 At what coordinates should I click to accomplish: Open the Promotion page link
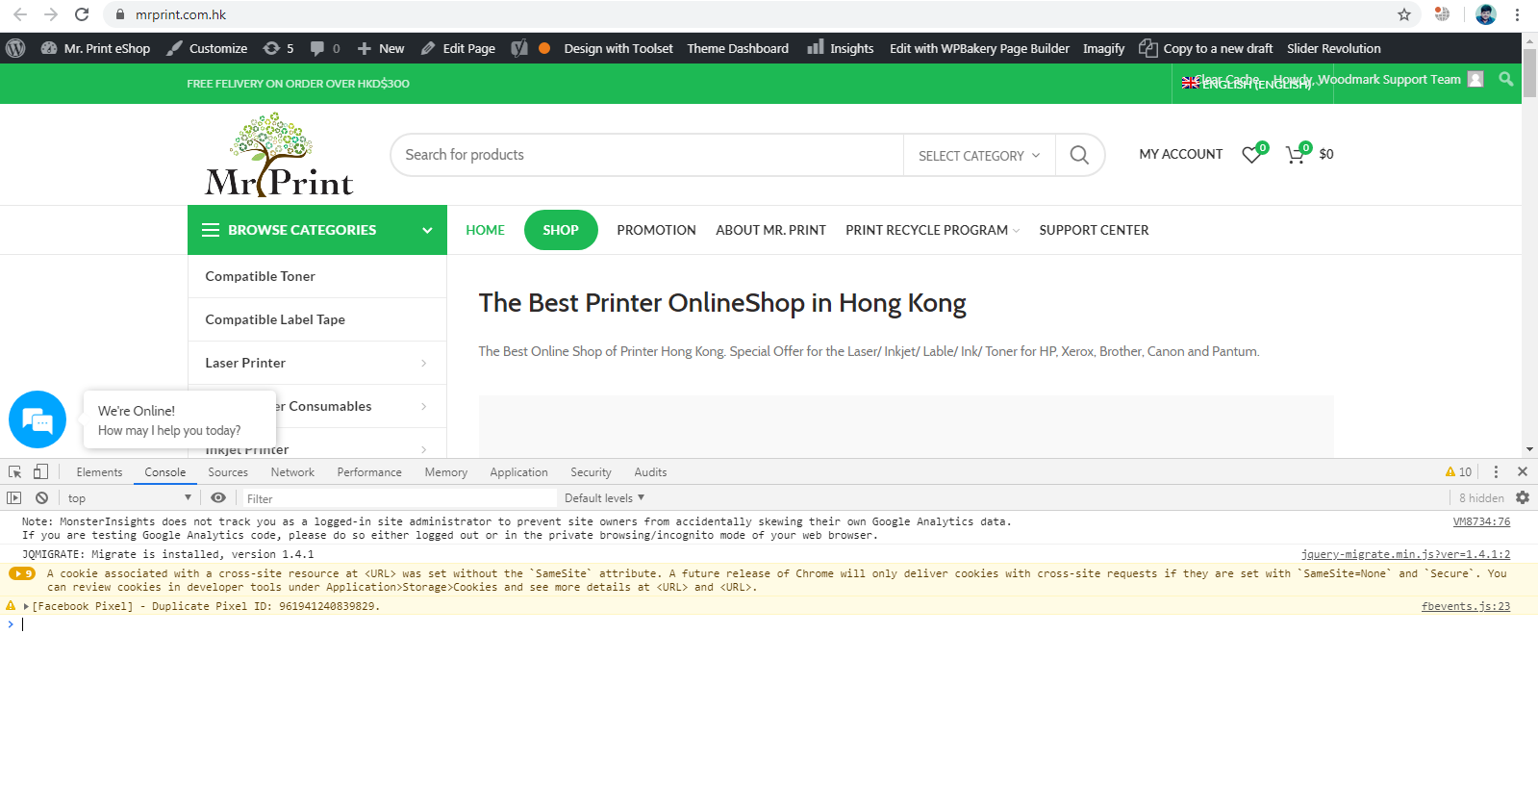click(656, 230)
